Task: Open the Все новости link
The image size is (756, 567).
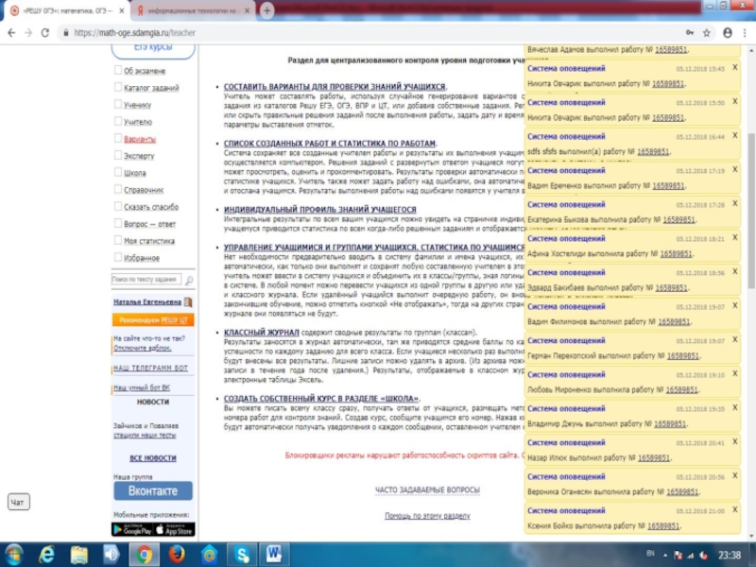Action: coord(153,458)
